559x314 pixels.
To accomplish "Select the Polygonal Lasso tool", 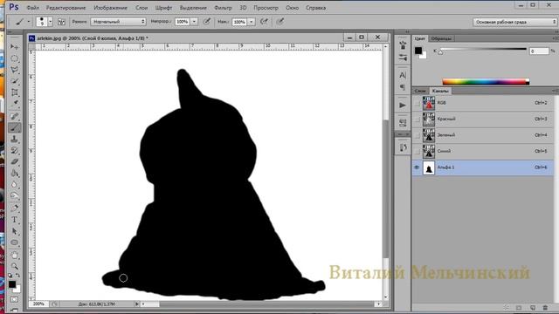I will point(14,70).
